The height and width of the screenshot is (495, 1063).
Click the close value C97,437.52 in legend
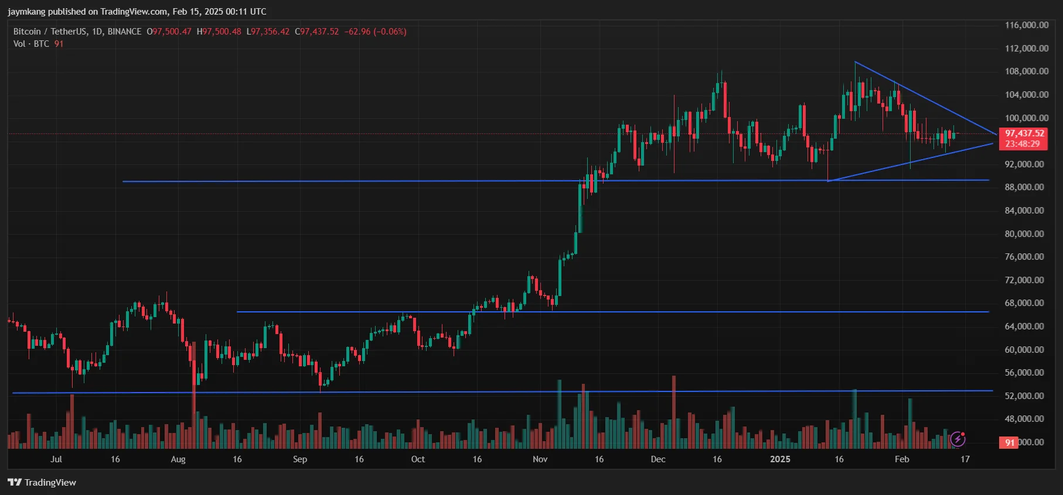(x=316, y=32)
